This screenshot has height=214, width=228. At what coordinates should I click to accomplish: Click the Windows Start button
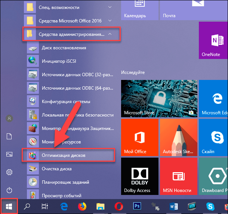(9, 207)
